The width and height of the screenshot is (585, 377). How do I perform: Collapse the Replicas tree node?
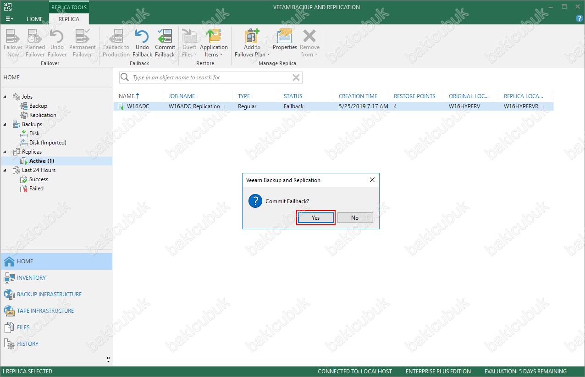(x=6, y=152)
